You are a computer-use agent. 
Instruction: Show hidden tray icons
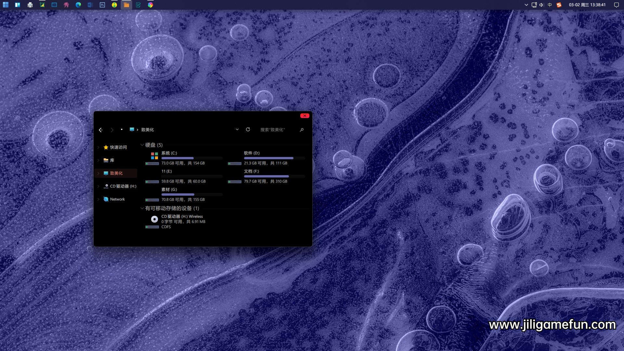(526, 5)
